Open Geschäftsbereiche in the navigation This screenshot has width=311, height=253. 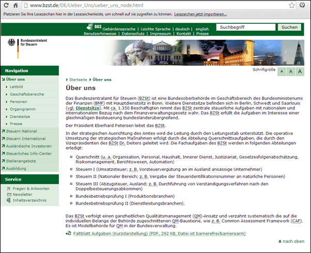(x=27, y=94)
